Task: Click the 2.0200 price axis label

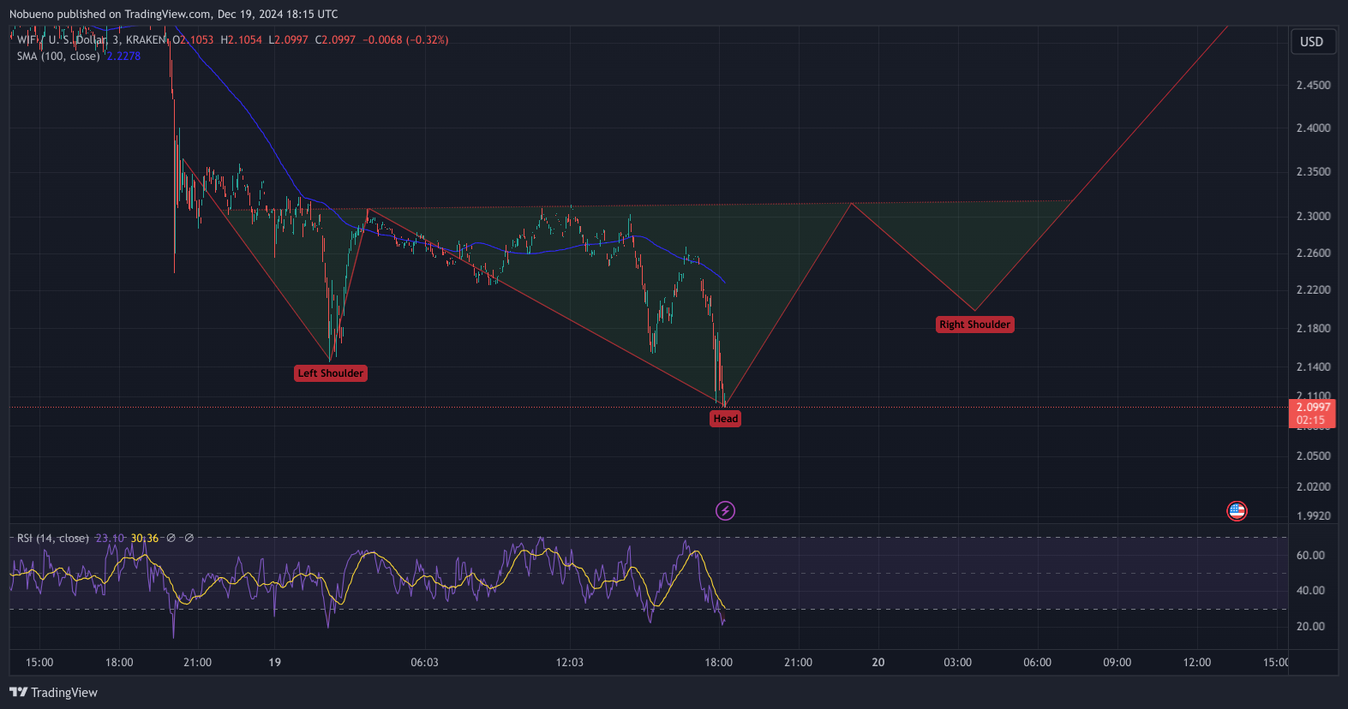Action: pyautogui.click(x=1313, y=486)
